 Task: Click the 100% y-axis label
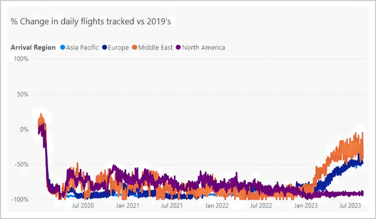click(x=21, y=59)
